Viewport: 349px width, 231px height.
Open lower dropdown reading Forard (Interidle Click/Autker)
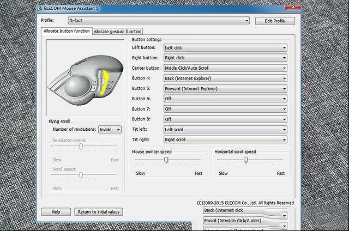point(245,223)
